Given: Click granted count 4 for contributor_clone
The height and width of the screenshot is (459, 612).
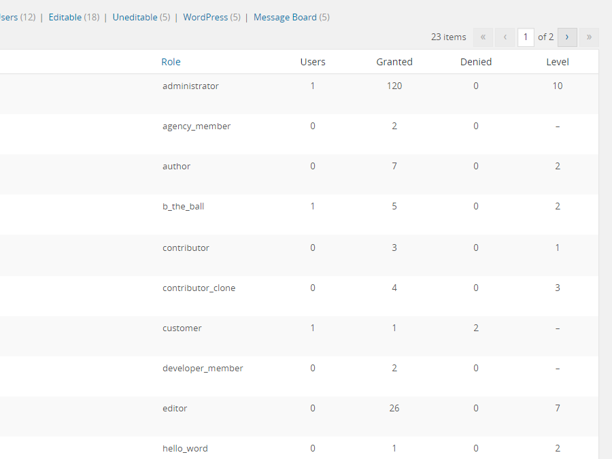Looking at the screenshot, I should [394, 288].
